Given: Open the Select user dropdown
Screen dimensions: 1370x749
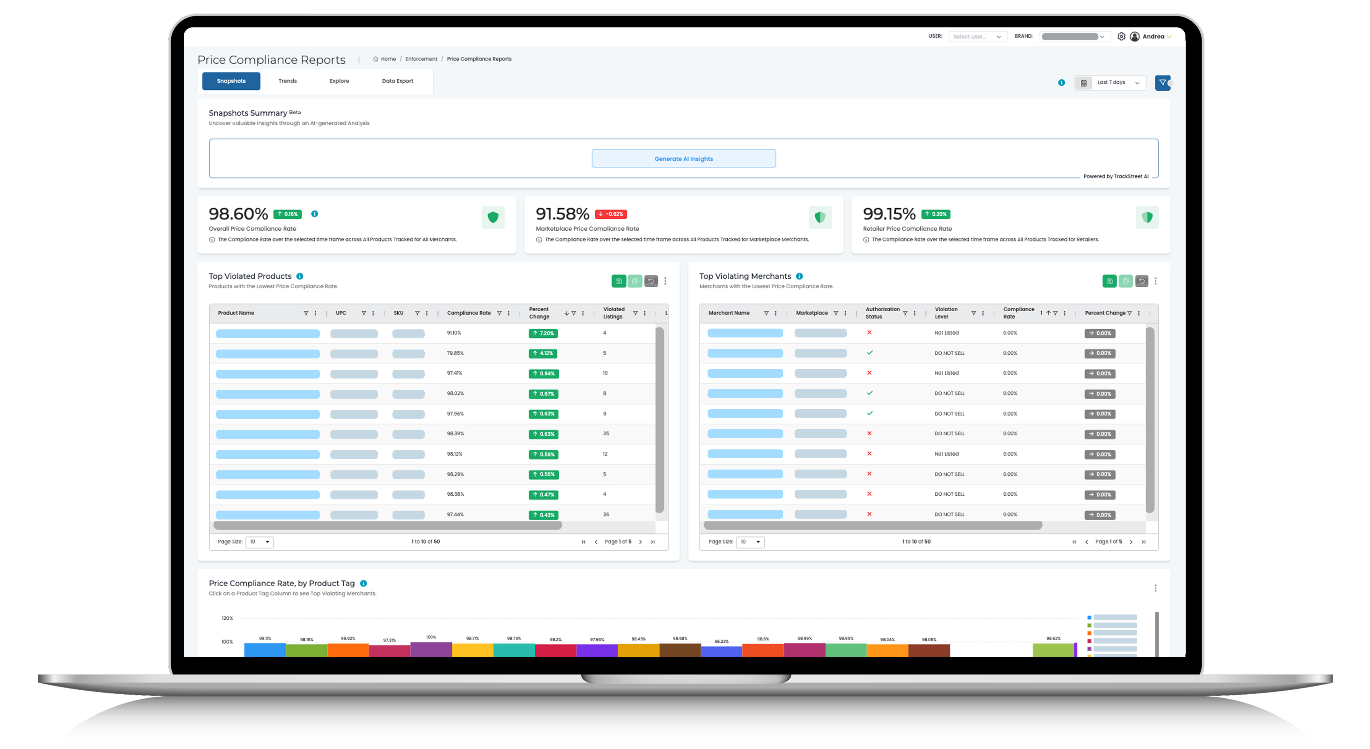Looking at the screenshot, I should [978, 36].
